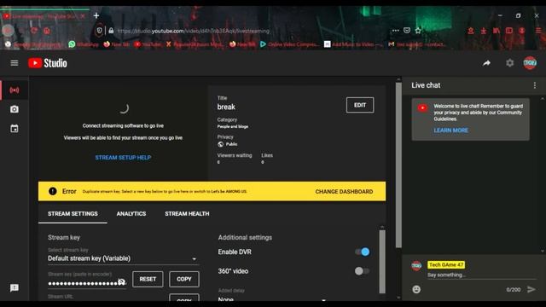Viewport: 546px width, 307px height.
Task: Switch to the Stream Health tab
Action: [x=187, y=214]
